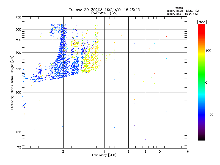The image size is (220, 165).
Task: Click the x-axis label '1'
Action: point(22,152)
